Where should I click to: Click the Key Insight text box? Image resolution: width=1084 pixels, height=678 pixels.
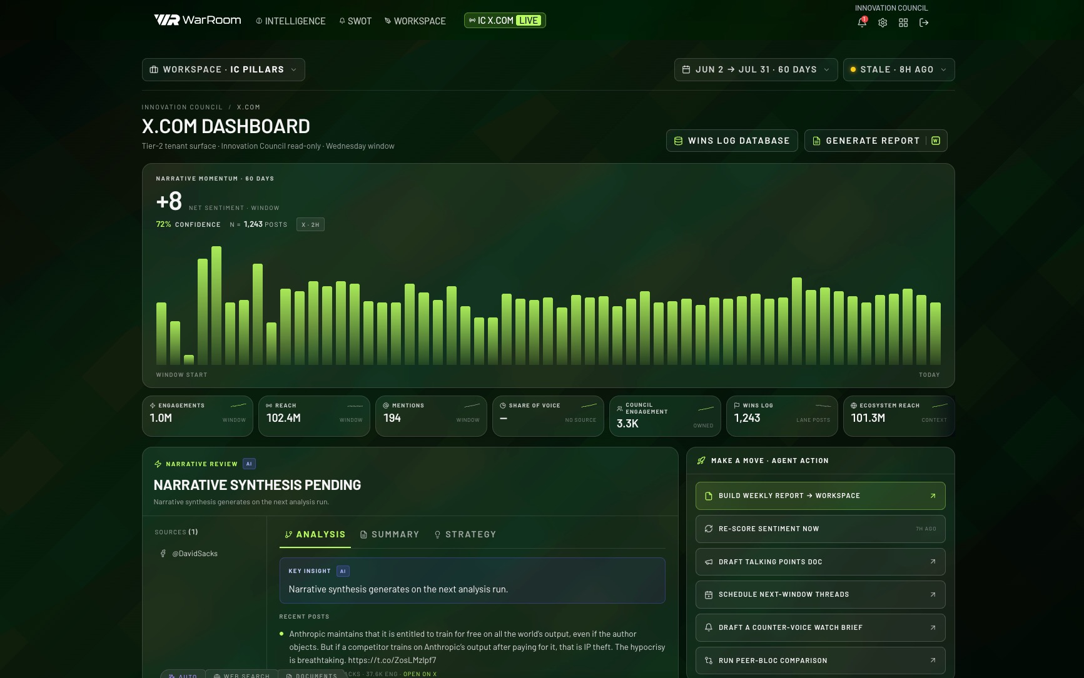coord(472,581)
